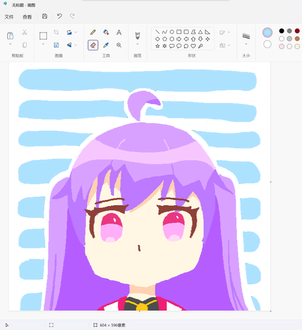Click the rectangular Selection tool
This screenshot has height=330, width=302.
coord(43,36)
